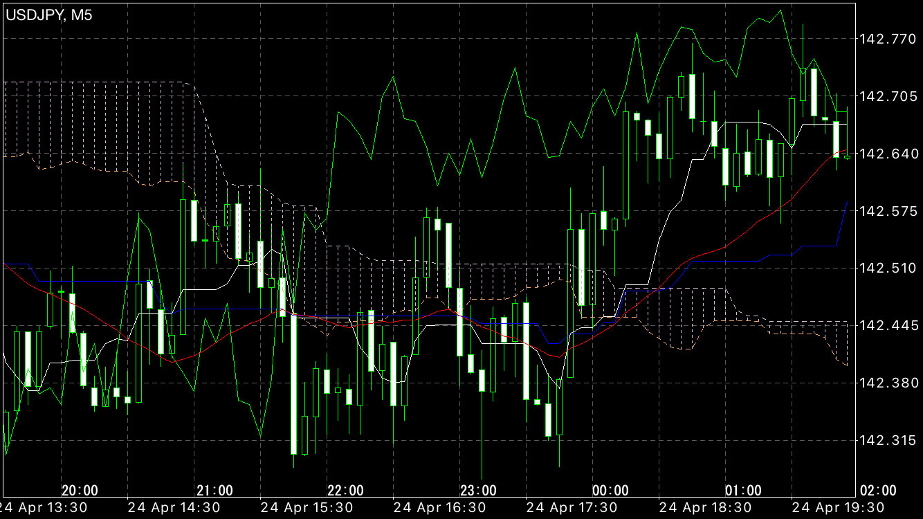
Task: Click the 24 Apr 13:30 date label
Action: pyautogui.click(x=44, y=508)
